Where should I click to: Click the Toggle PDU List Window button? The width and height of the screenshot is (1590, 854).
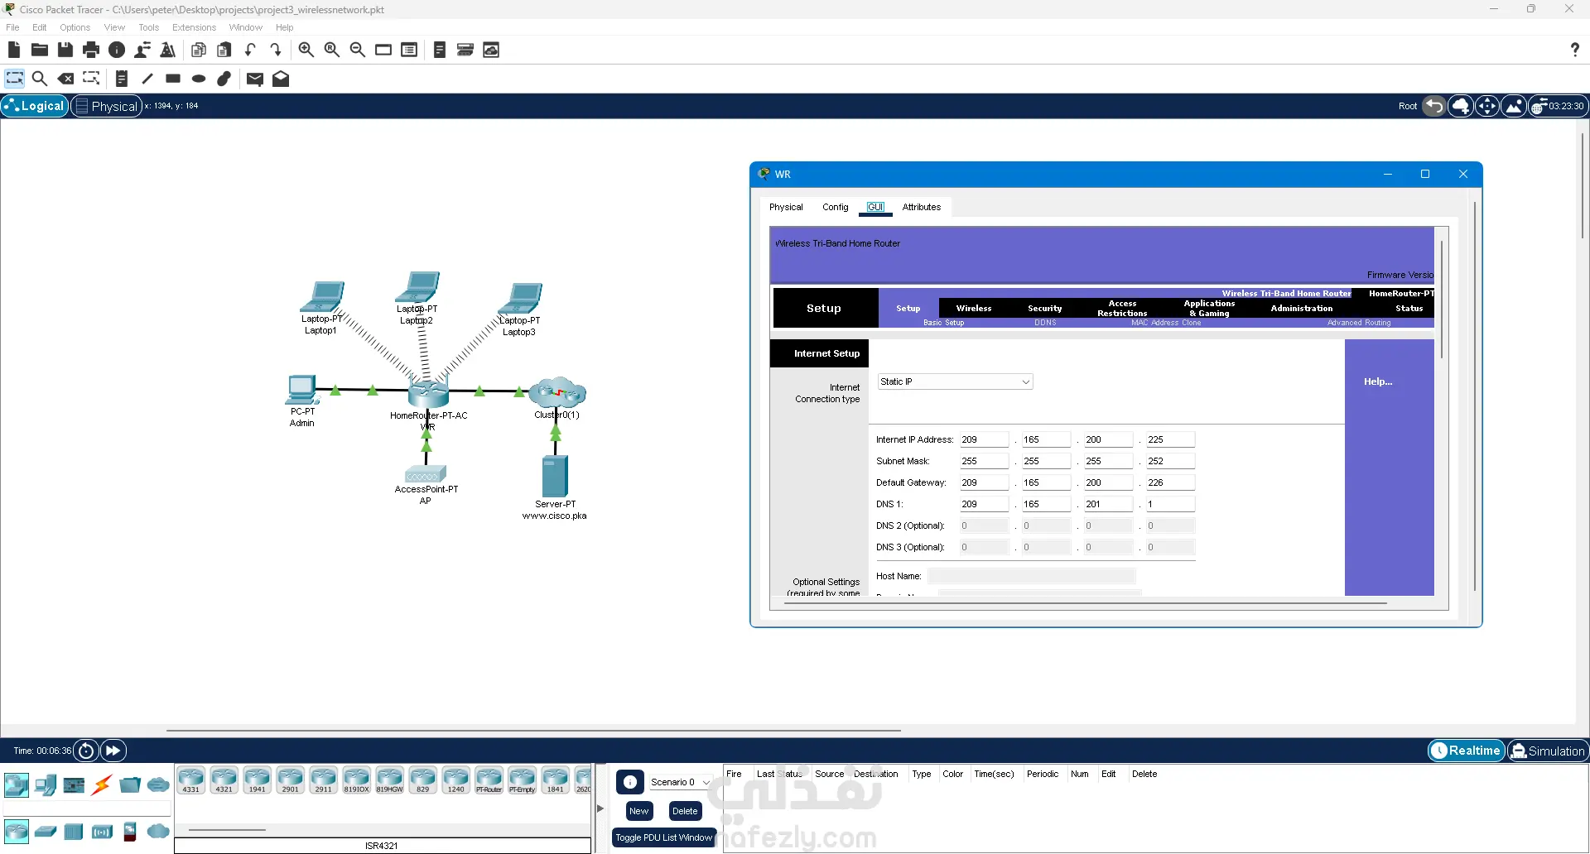tap(663, 837)
